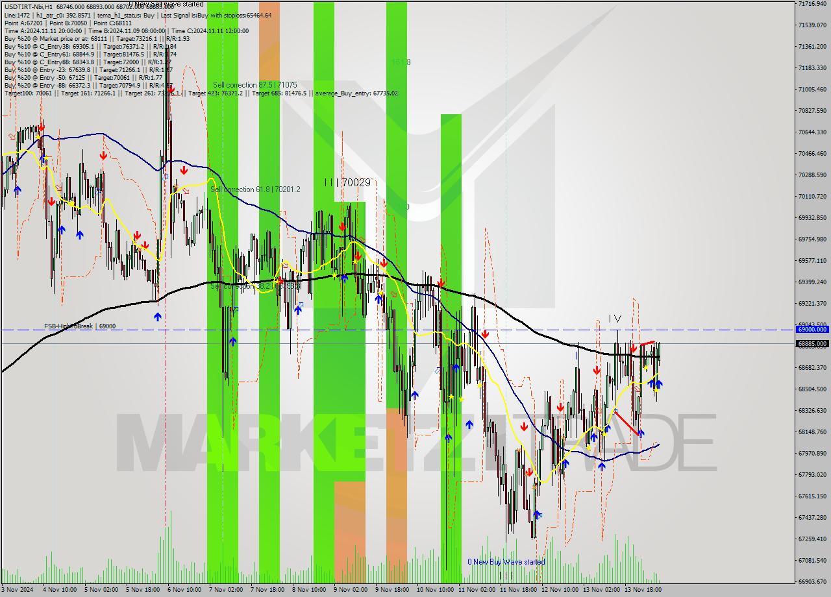
Task: Click the '9 Nov 02:00' time axis label
Action: click(351, 590)
